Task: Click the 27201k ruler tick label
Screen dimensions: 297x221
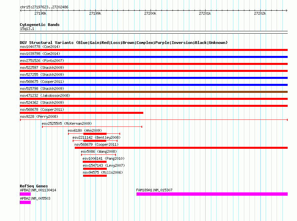Action: (205, 13)
